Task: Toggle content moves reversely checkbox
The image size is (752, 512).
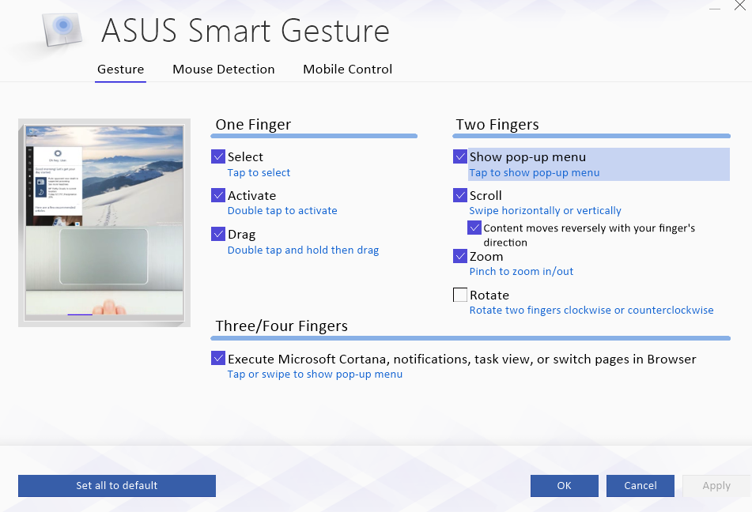Action: click(474, 228)
